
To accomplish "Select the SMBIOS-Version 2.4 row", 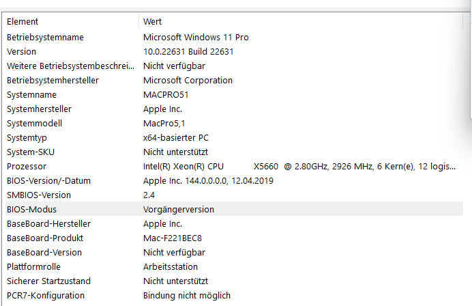I will click(234, 195).
